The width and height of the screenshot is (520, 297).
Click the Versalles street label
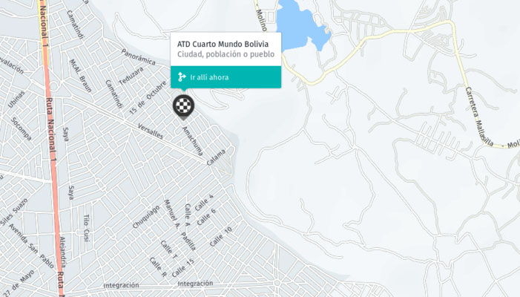pyautogui.click(x=151, y=131)
